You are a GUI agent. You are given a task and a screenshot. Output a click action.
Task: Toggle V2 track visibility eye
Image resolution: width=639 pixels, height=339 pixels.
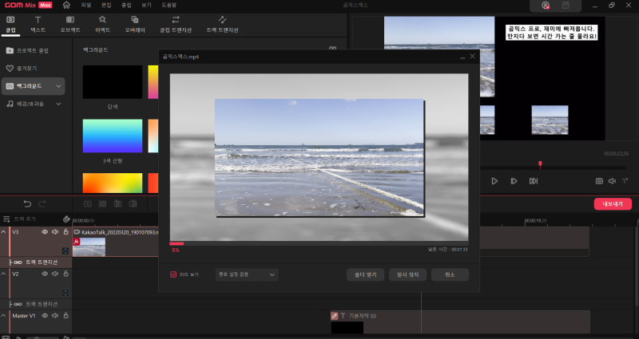click(x=45, y=274)
